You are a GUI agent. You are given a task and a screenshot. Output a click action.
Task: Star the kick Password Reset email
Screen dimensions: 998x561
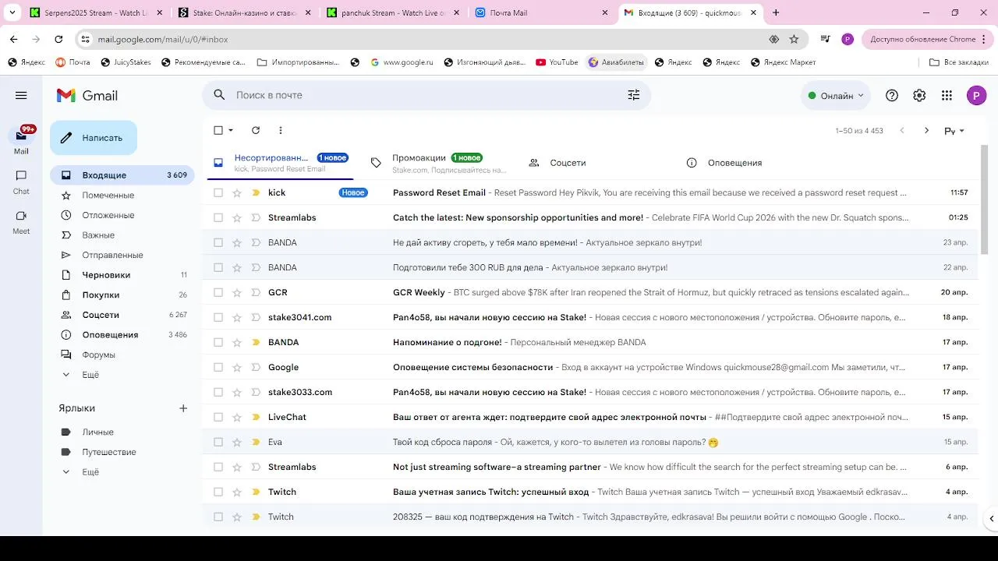click(x=237, y=192)
